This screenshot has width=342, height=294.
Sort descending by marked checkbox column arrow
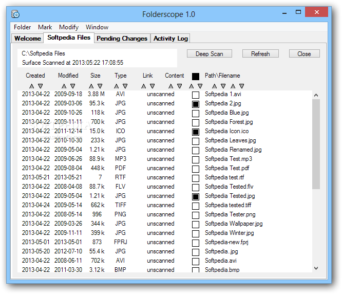coord(200,86)
